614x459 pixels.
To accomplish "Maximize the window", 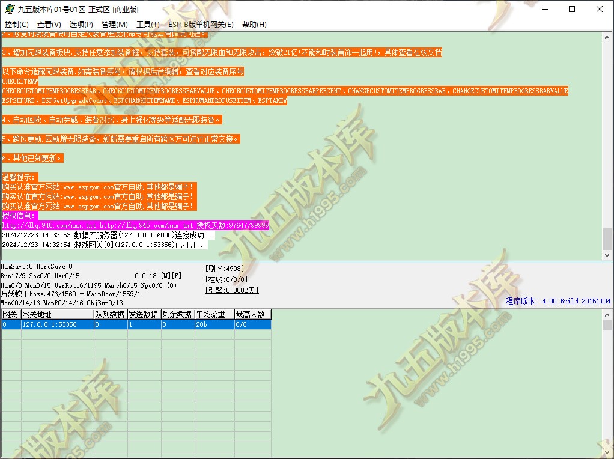I will click(x=572, y=9).
